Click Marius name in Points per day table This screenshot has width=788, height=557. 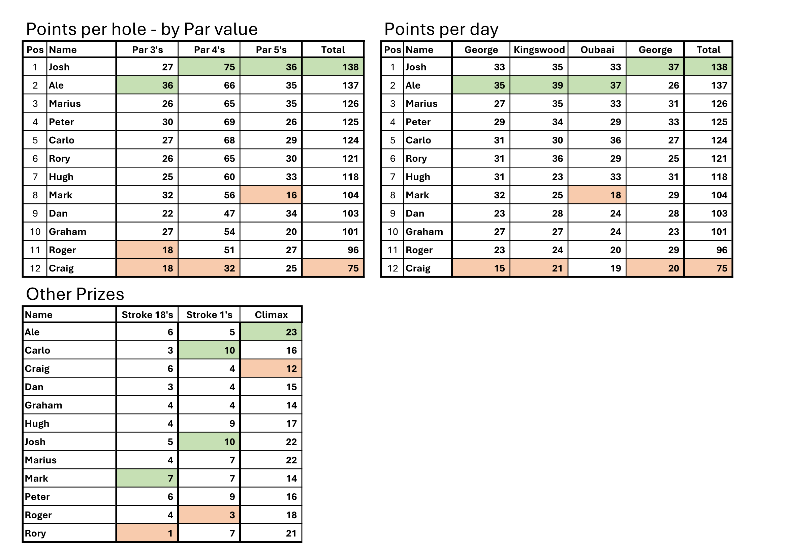[421, 104]
